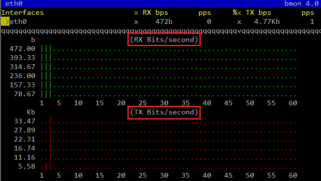Image resolution: width=321 pixels, height=181 pixels.
Task: Click the tall red bar in TX graph
Action: 51,143
